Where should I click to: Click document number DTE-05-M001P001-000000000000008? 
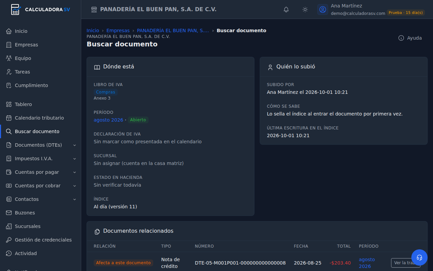pyautogui.click(x=240, y=263)
